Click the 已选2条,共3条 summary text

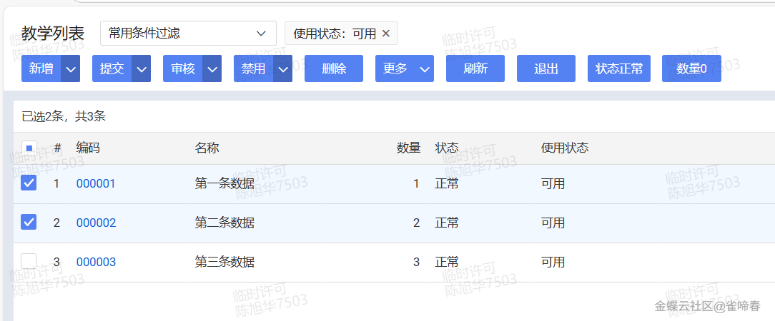point(64,116)
